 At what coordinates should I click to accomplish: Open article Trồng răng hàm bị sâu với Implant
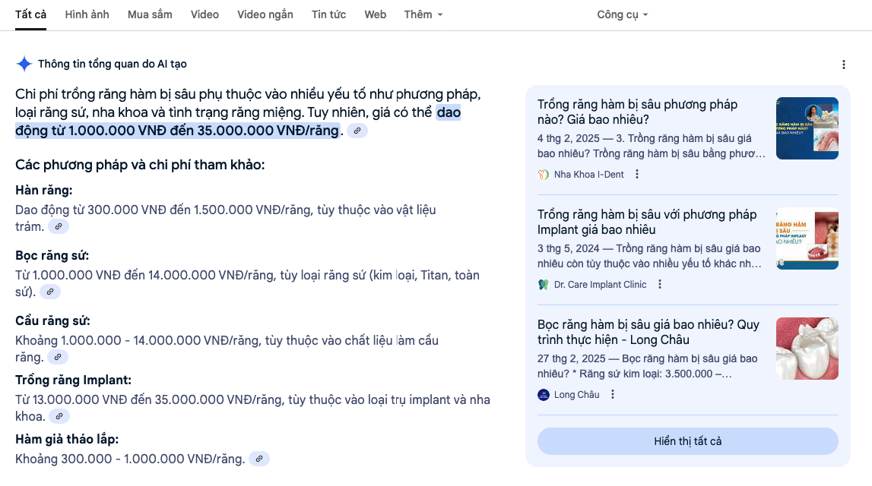click(647, 222)
